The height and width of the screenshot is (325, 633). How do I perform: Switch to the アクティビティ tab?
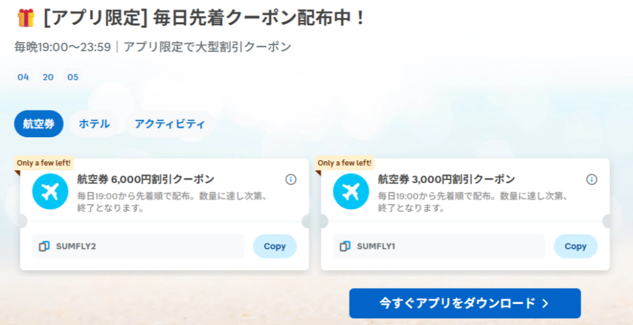tap(169, 124)
